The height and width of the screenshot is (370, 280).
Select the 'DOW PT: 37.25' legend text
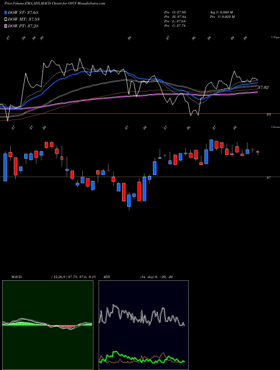(x=23, y=26)
